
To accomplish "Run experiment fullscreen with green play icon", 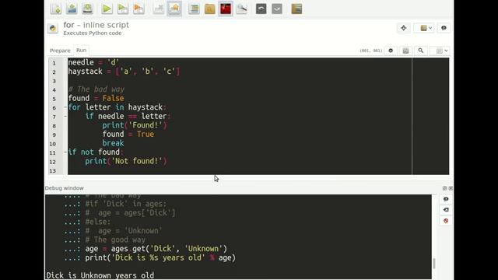I will (107, 9).
